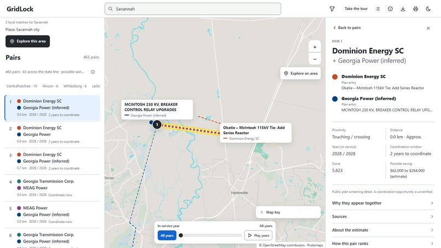Expand About the estimate section

coord(383,230)
